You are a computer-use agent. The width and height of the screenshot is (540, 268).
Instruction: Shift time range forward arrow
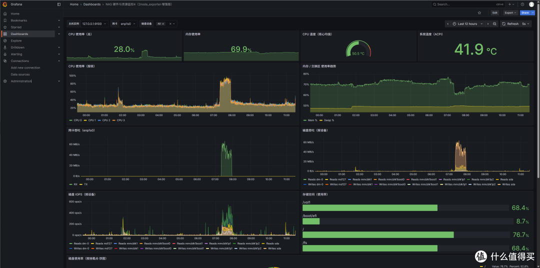(x=487, y=24)
